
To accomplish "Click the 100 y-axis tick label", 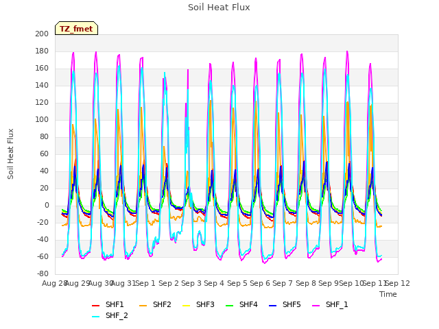I will pyautogui.click(x=42, y=119).
